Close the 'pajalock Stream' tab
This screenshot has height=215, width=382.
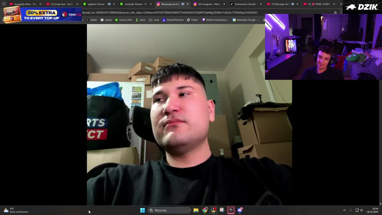coord(114,4)
